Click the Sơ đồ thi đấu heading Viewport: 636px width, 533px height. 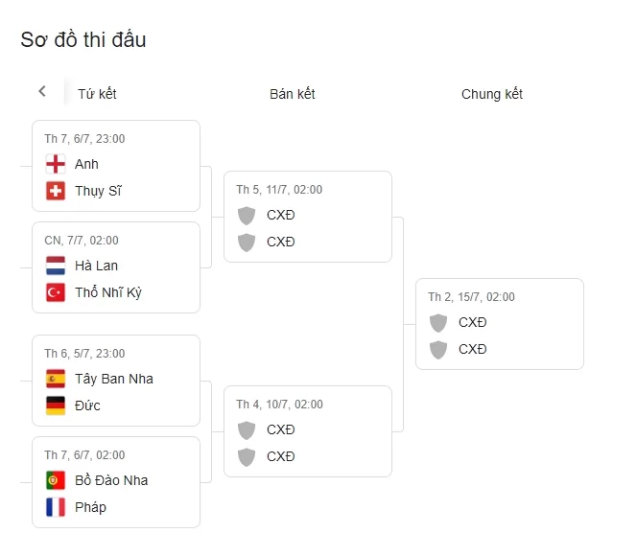pyautogui.click(x=83, y=40)
